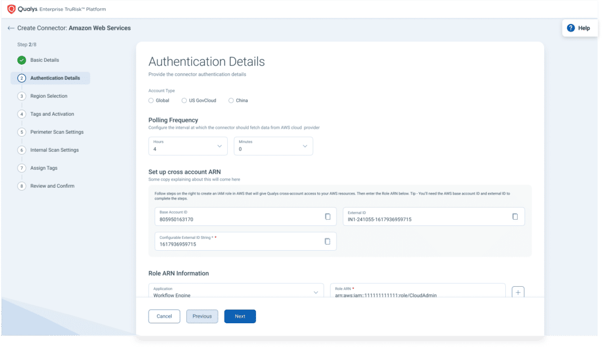Open Authentication Details step
602x348 pixels.
coord(55,78)
